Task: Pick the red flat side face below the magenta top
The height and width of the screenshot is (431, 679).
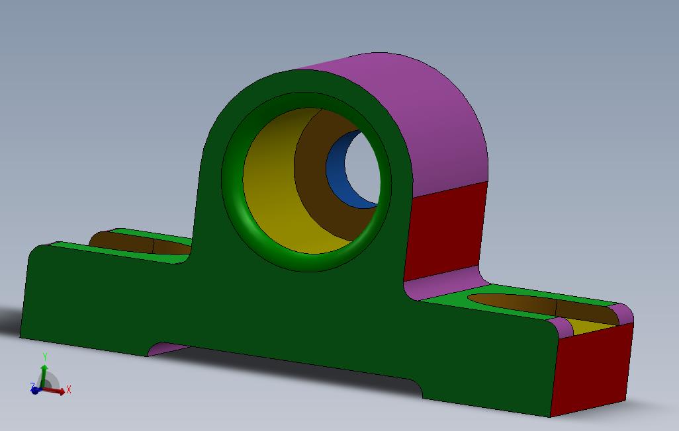Action: point(444,231)
